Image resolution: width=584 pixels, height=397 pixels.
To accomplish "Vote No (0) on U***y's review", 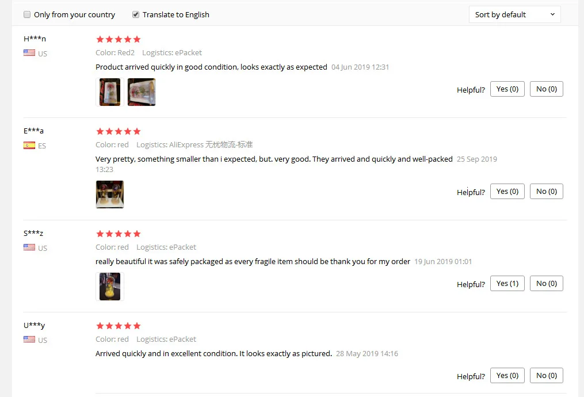I will coord(547,375).
